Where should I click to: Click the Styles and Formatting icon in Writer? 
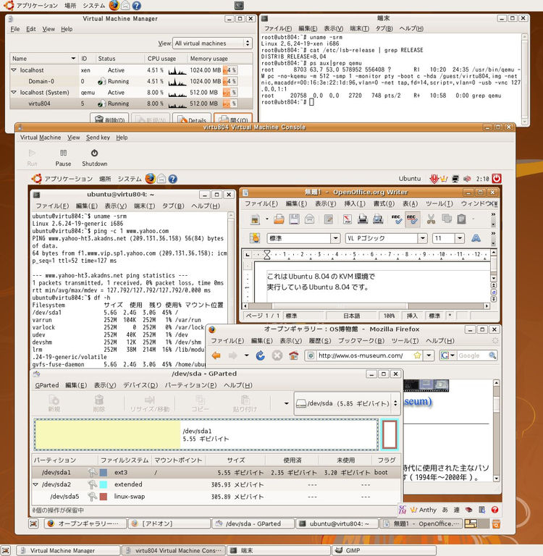pos(255,238)
